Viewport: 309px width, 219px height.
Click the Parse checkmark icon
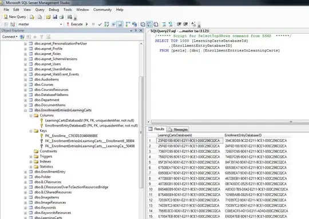coord(100,24)
